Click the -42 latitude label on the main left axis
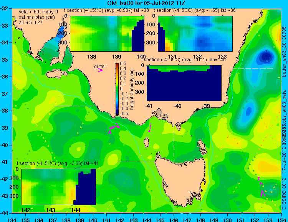 (x=4, y=179)
